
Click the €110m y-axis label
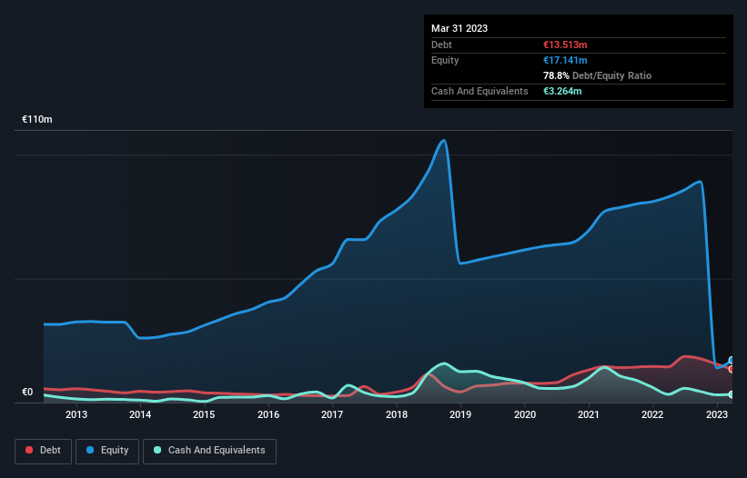pos(37,119)
